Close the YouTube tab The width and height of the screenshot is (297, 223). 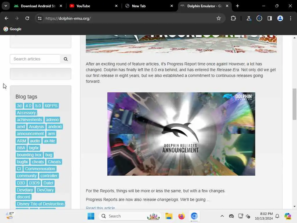tap(116, 6)
